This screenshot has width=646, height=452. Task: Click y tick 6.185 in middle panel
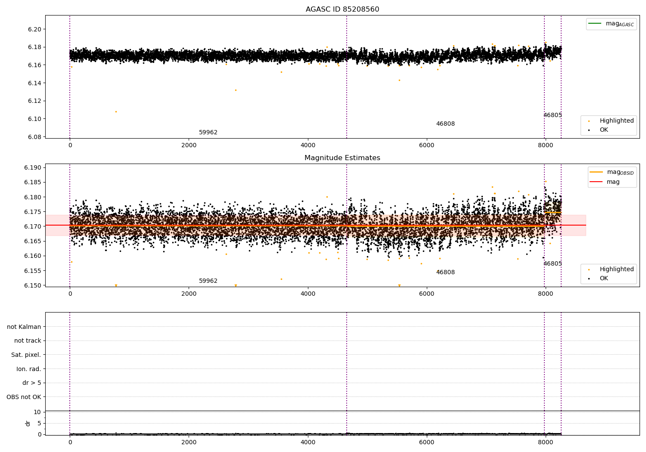tap(33, 183)
